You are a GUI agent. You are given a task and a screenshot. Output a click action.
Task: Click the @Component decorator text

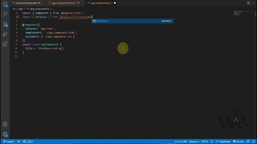pos(29,25)
